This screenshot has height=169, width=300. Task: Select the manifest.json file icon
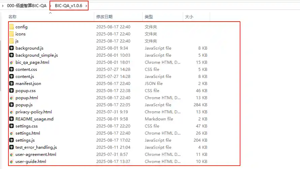11,84
